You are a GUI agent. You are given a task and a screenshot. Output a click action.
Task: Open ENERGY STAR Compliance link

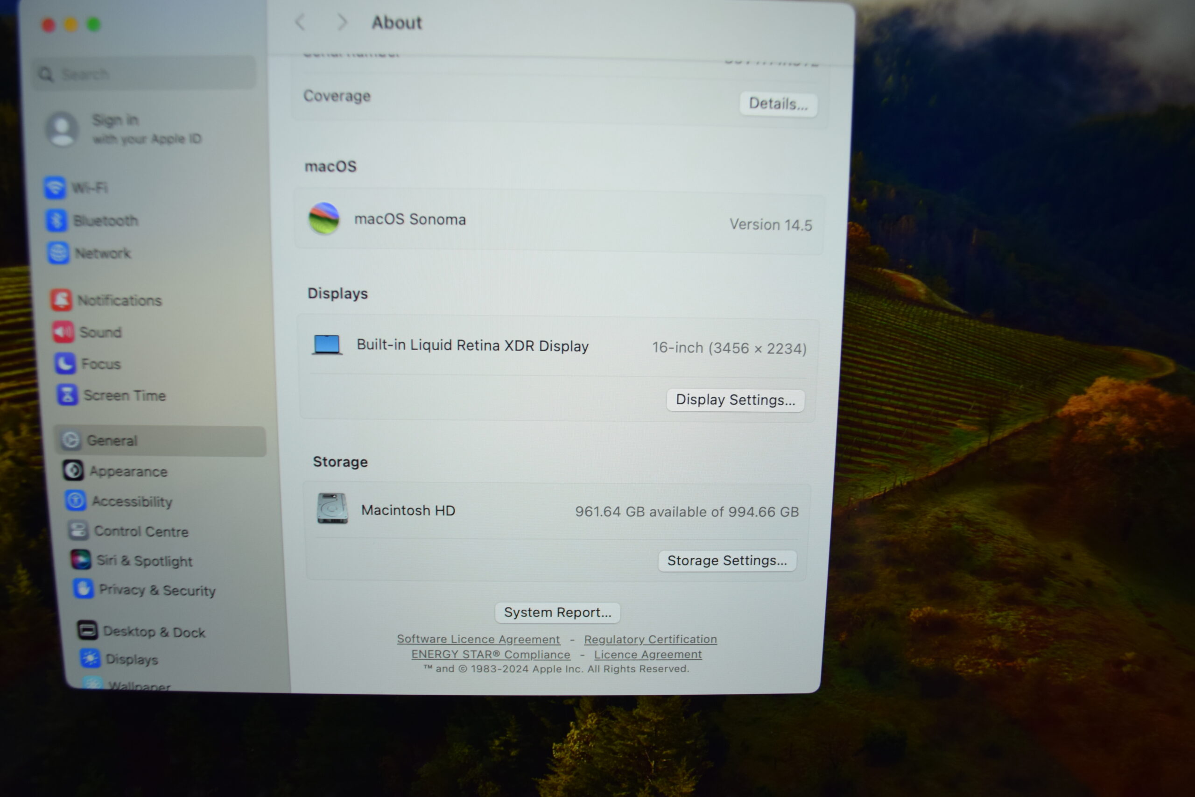pyautogui.click(x=491, y=654)
